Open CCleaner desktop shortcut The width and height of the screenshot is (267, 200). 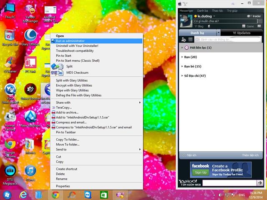coord(10,65)
